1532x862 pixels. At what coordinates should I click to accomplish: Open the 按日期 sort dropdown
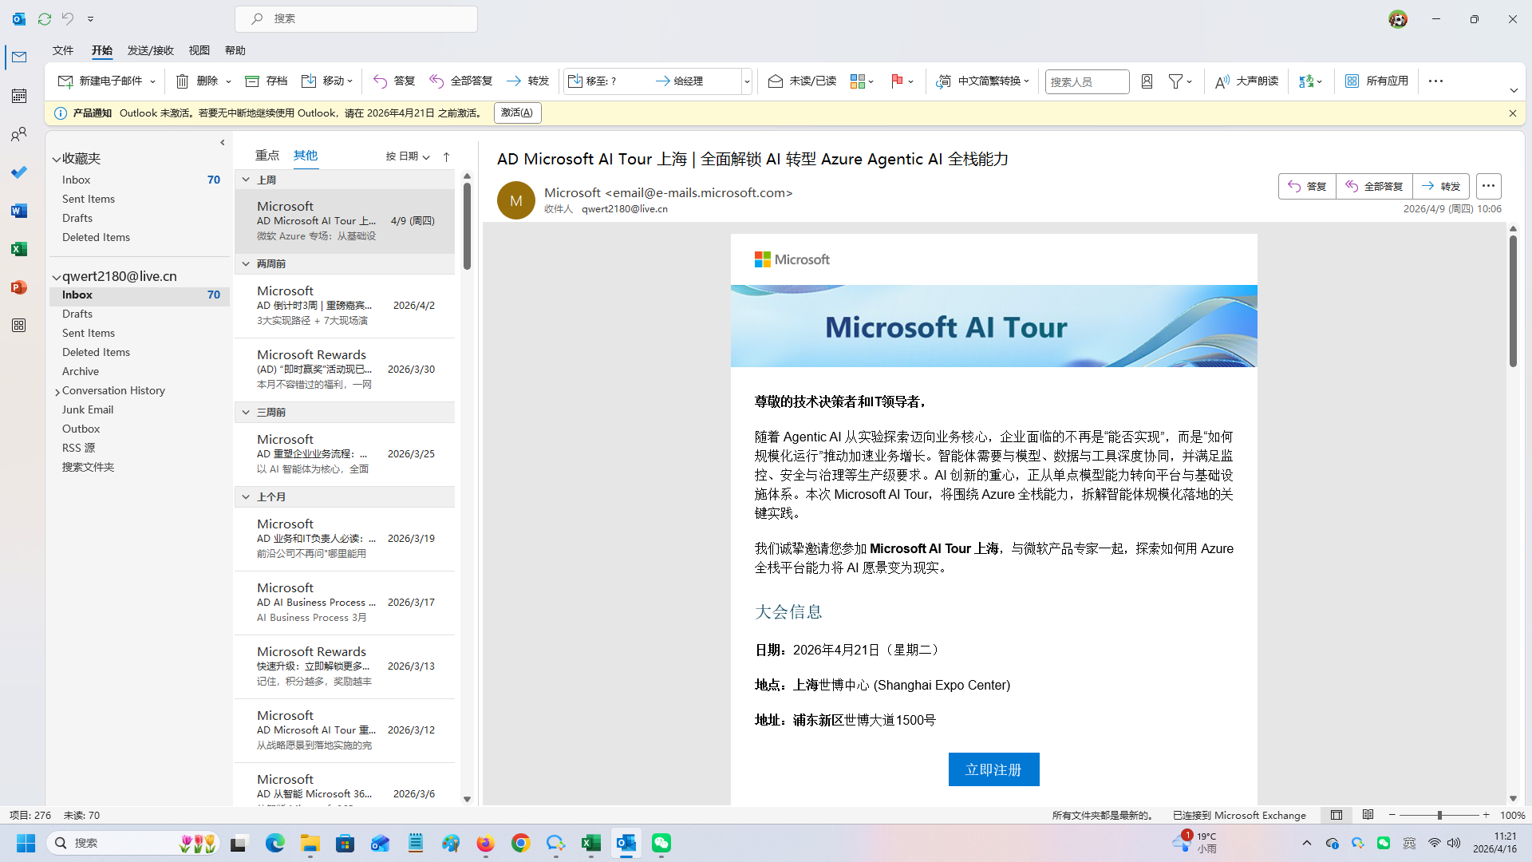point(408,156)
